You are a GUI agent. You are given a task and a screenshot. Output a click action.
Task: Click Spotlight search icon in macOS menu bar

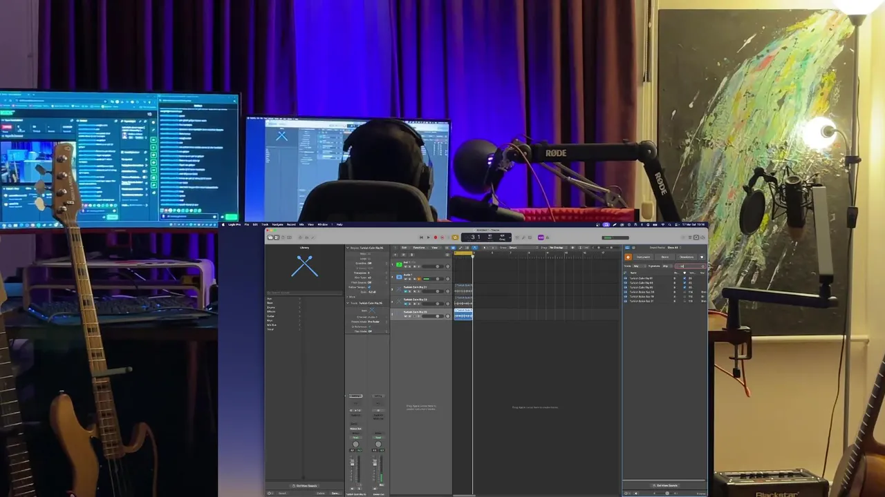tap(670, 224)
